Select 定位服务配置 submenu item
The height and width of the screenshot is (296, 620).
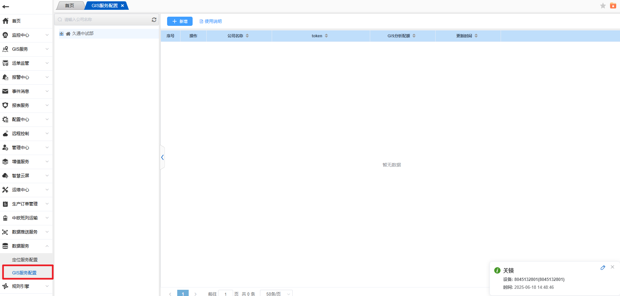pos(25,260)
